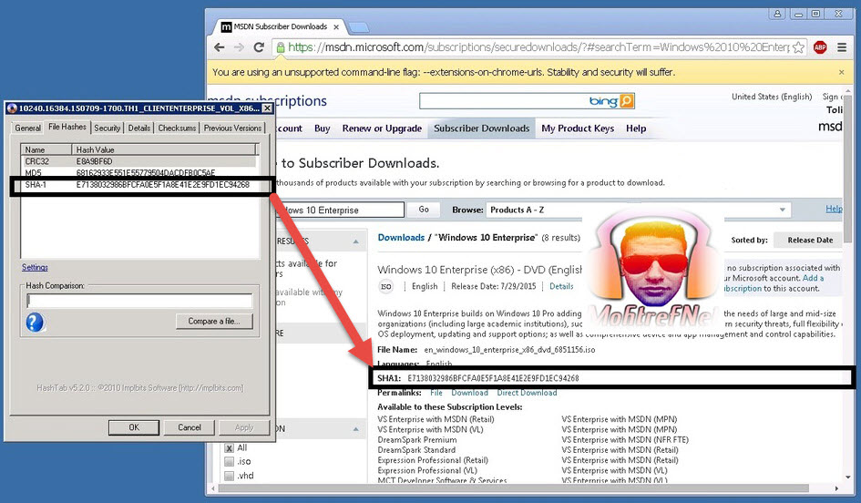Click the Chrome address bar URL
This screenshot has width=861, height=503.
(x=538, y=47)
